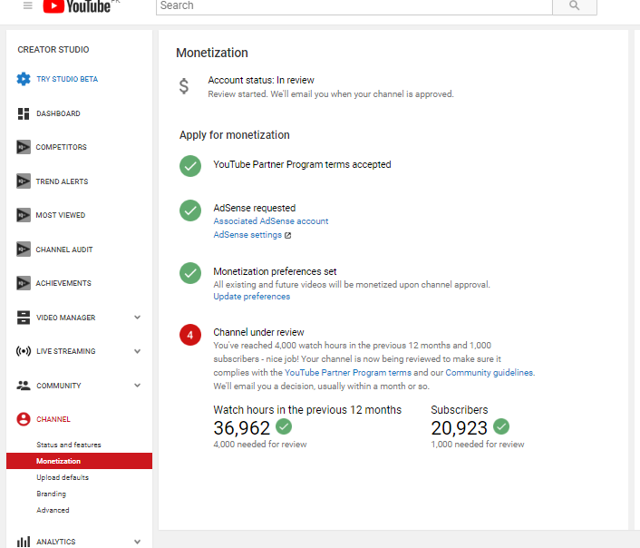
Task: Click the Dashboard grid icon
Action: 24,113
